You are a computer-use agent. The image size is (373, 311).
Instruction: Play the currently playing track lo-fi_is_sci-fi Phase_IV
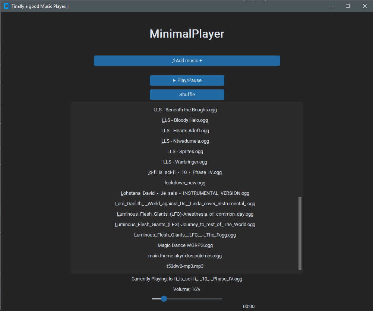pos(185,172)
